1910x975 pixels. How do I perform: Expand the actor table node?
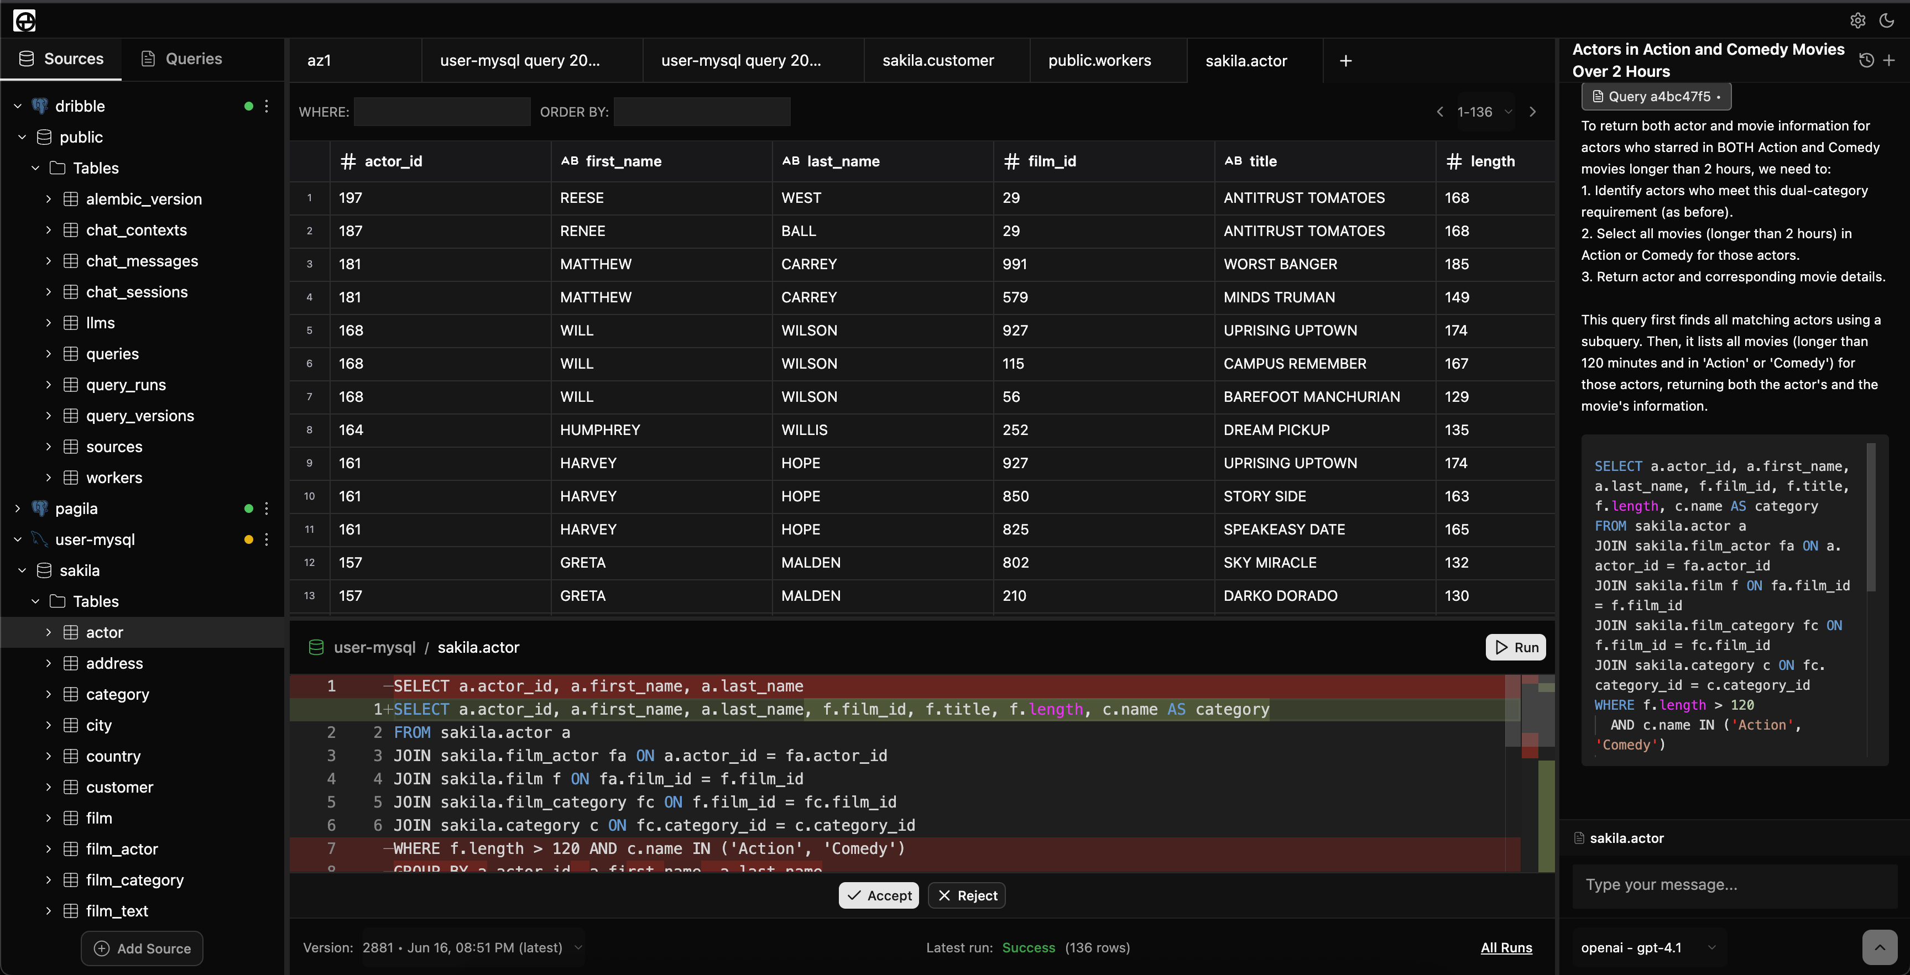[x=48, y=633]
